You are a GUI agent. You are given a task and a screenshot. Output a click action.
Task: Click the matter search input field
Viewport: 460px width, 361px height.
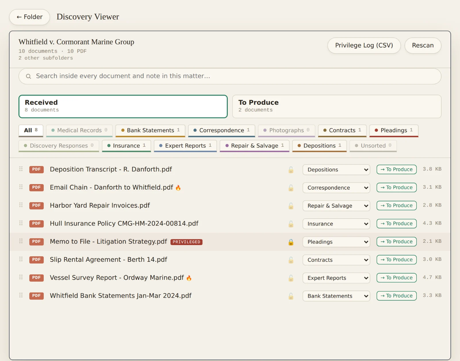pos(230,76)
